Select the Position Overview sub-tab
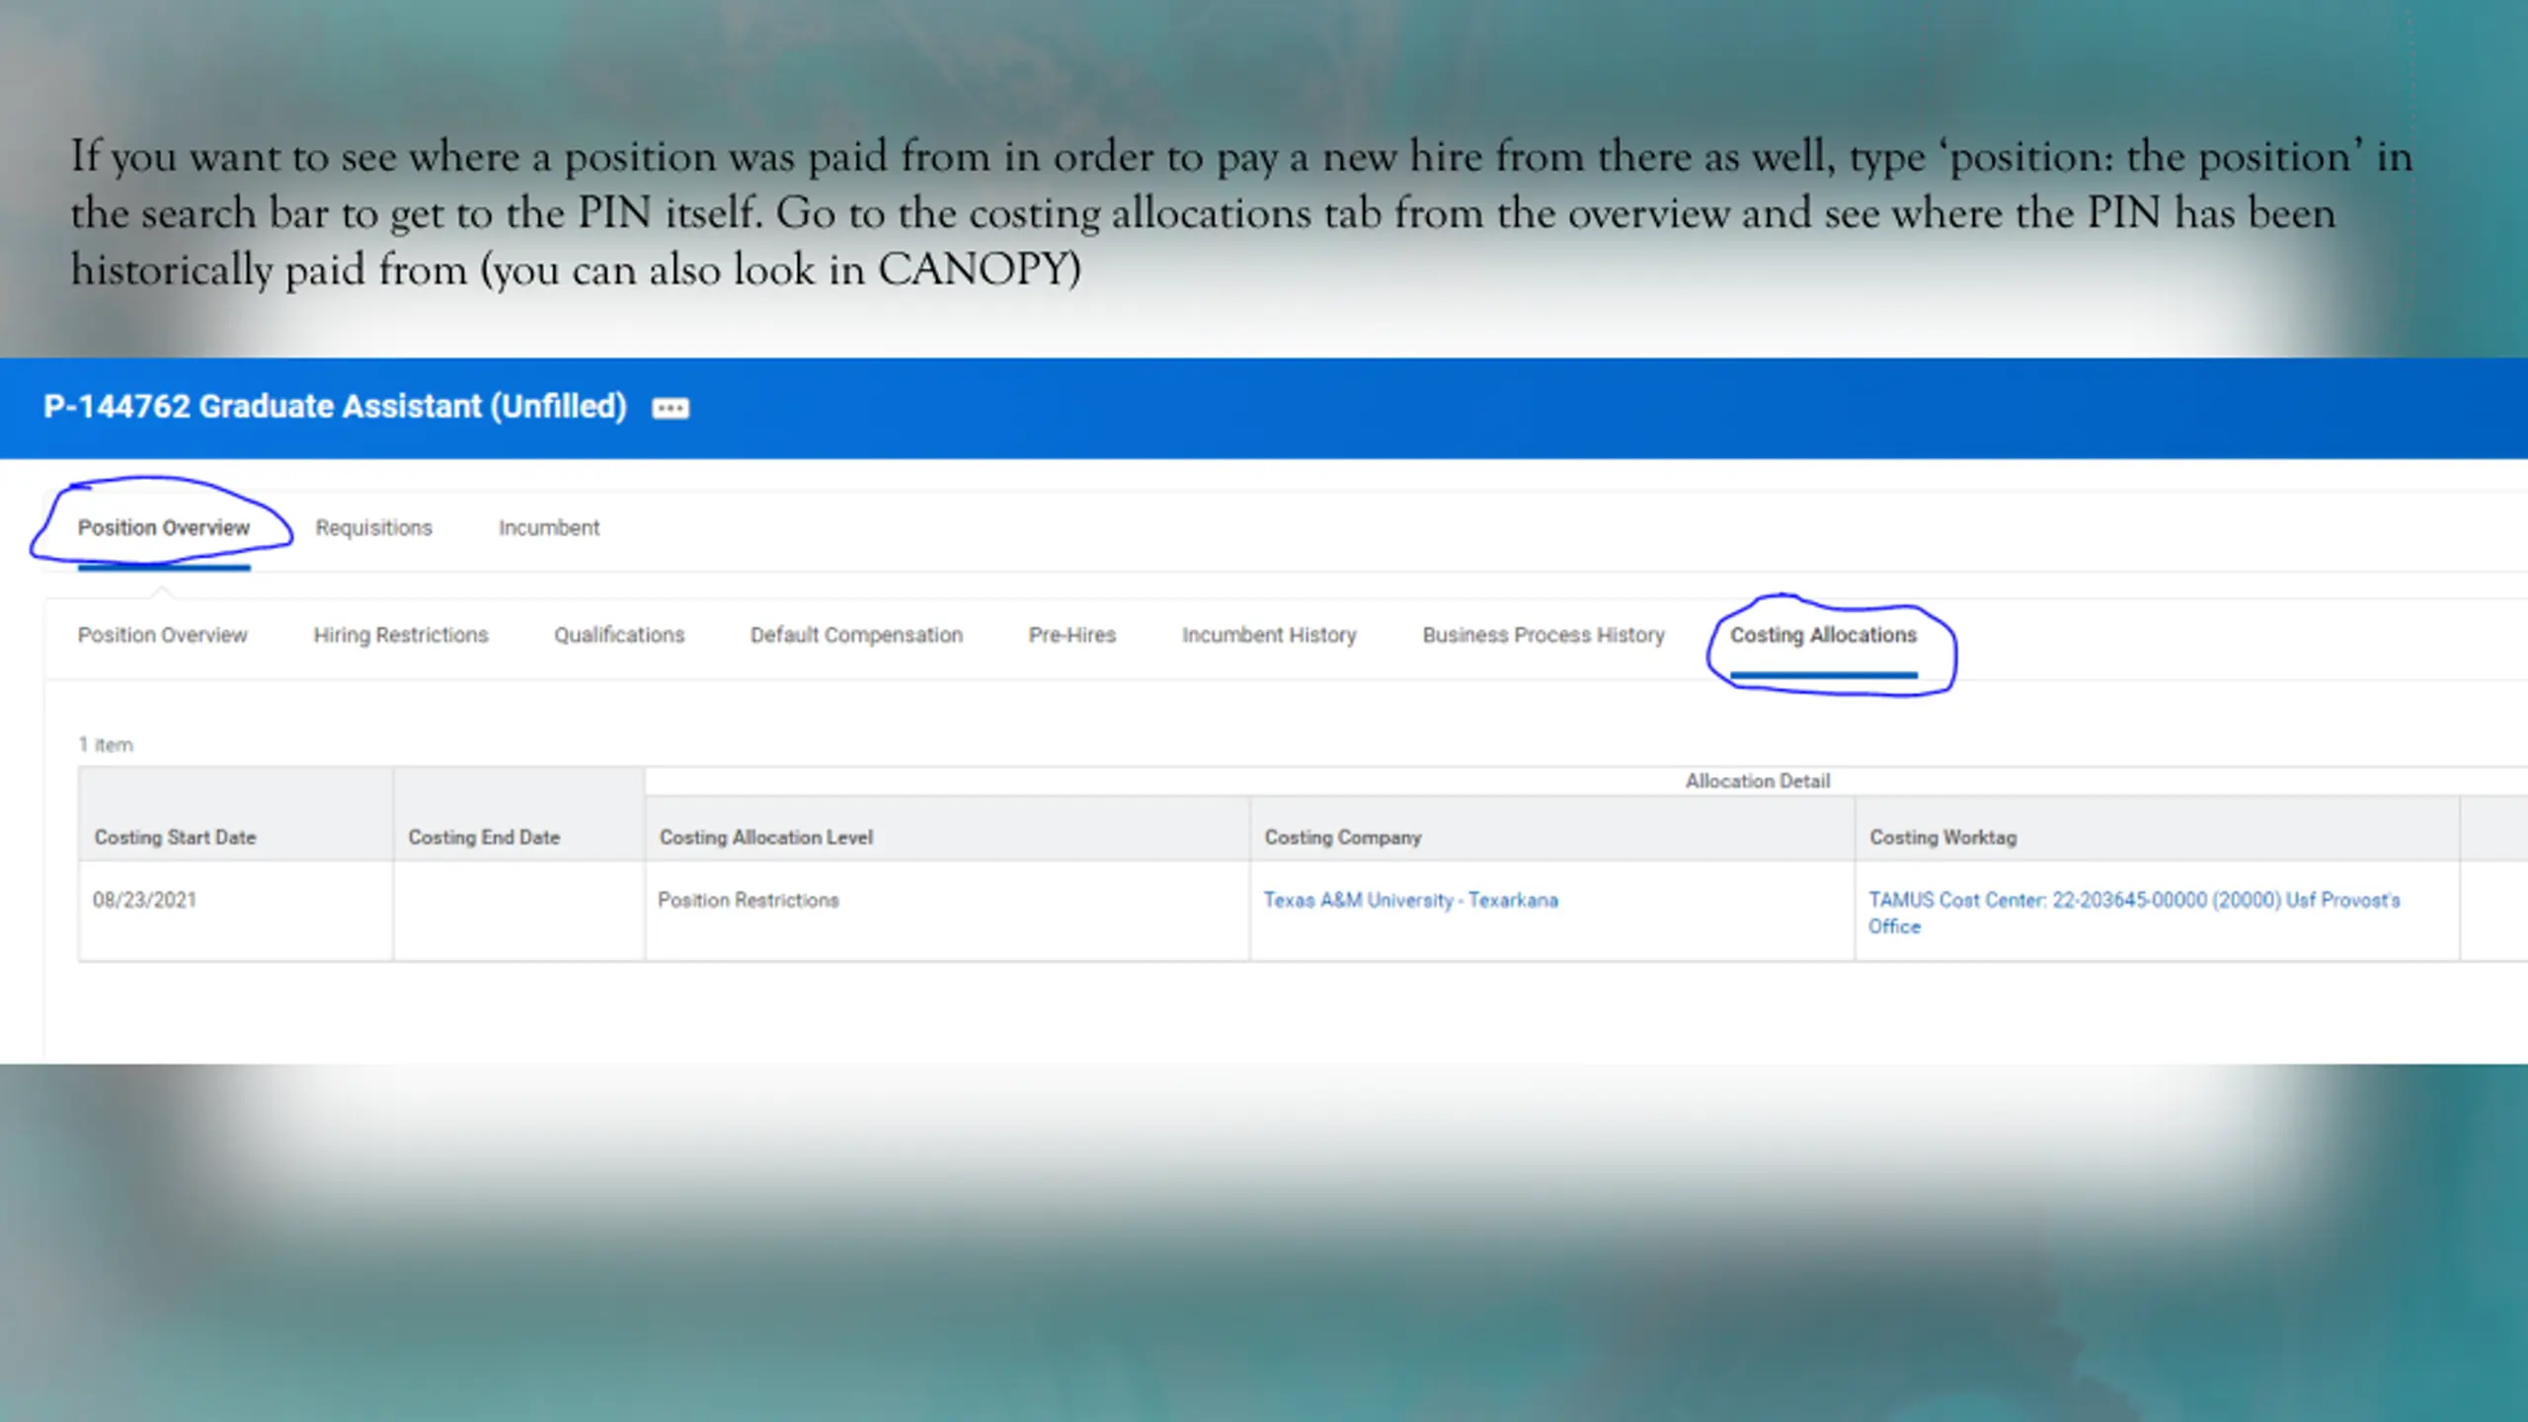Viewport: 2528px width, 1422px height. [163, 635]
